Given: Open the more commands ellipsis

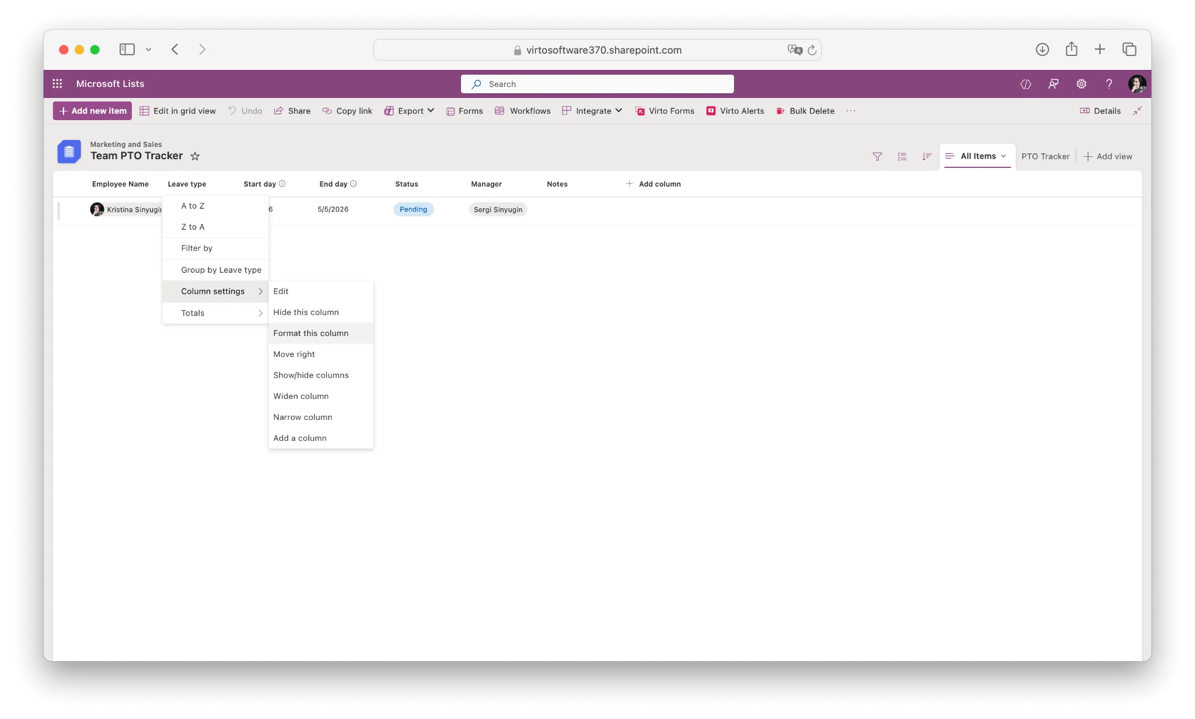Looking at the screenshot, I should 851,111.
